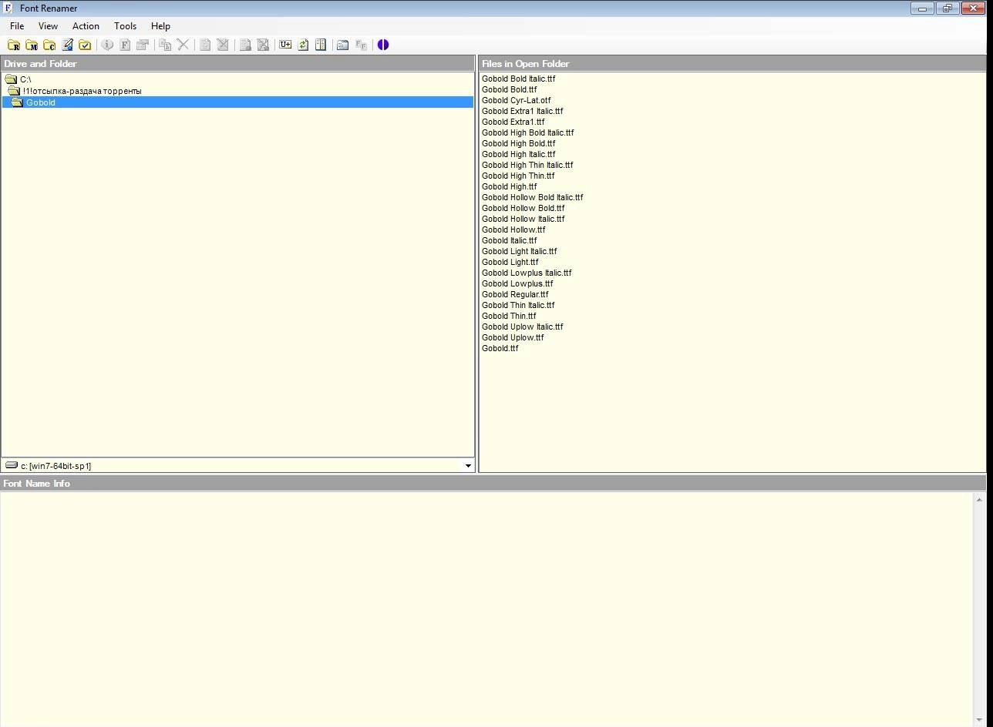Click the grayed info (i) toolbar icon
The width and height of the screenshot is (993, 727).
click(107, 45)
